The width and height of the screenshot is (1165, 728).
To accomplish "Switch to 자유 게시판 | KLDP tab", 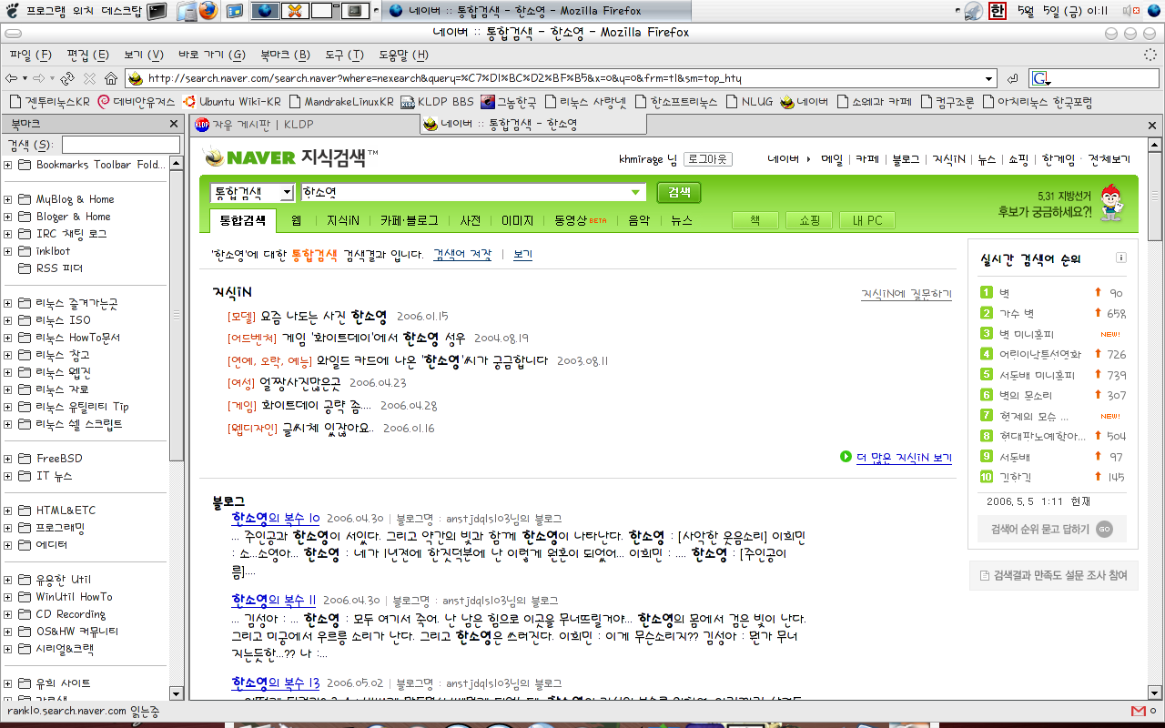I will tap(304, 125).
